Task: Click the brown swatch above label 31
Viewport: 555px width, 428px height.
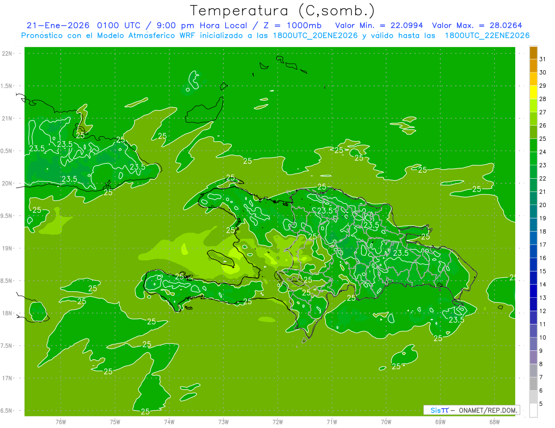Action: coord(533,53)
